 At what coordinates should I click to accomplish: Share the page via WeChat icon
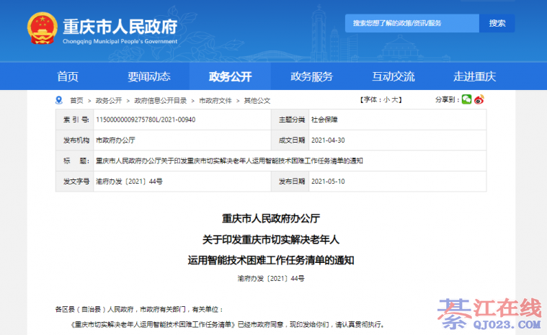click(x=466, y=99)
